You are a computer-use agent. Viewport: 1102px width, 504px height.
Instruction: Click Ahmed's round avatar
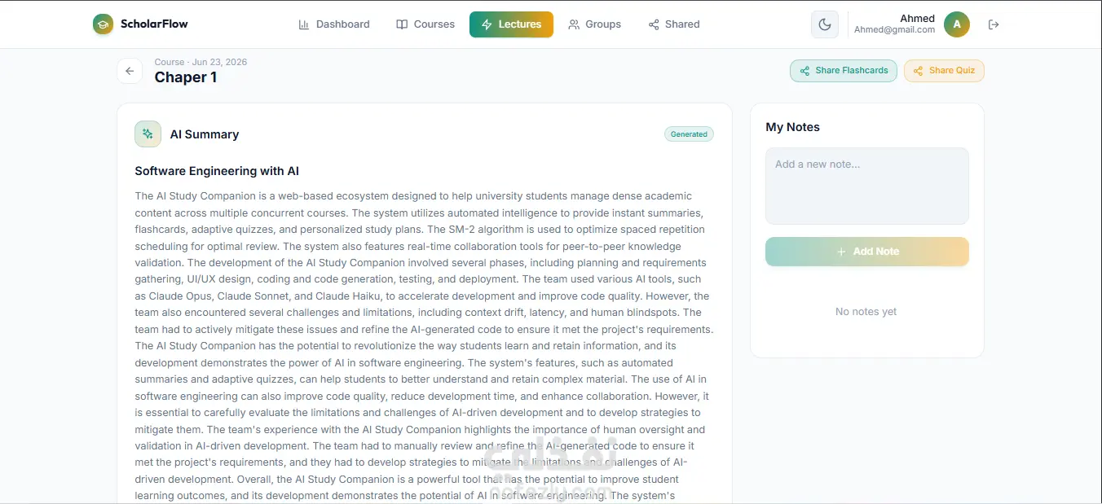point(957,24)
